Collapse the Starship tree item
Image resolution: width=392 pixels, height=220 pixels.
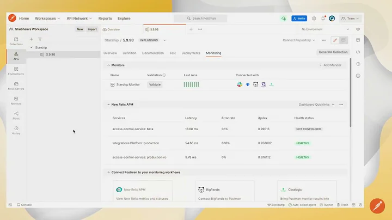click(x=31, y=47)
